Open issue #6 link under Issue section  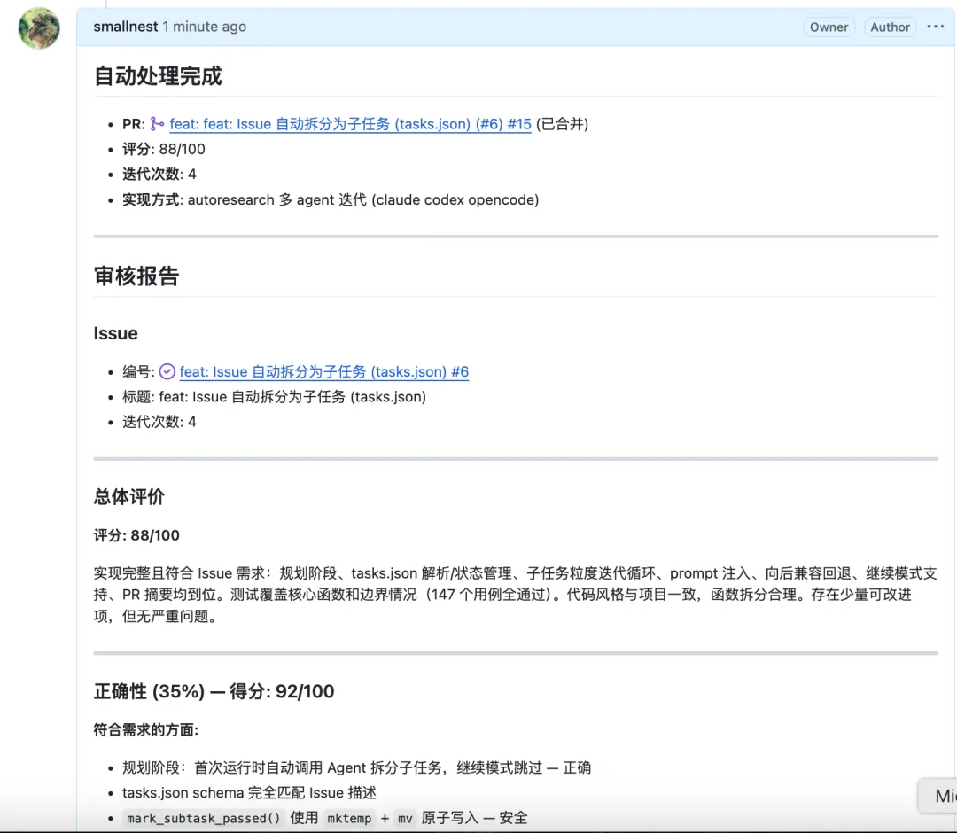point(324,371)
